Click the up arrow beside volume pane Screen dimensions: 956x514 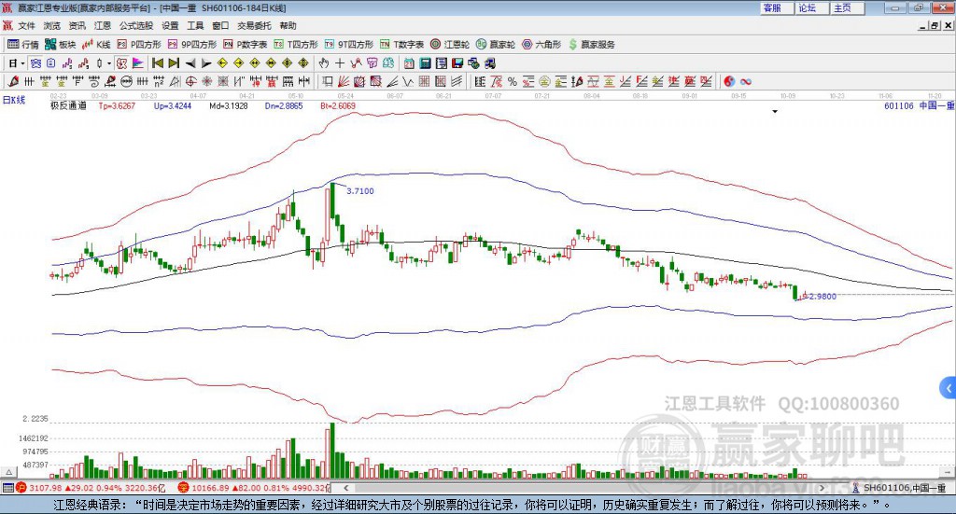pyautogui.click(x=9, y=473)
